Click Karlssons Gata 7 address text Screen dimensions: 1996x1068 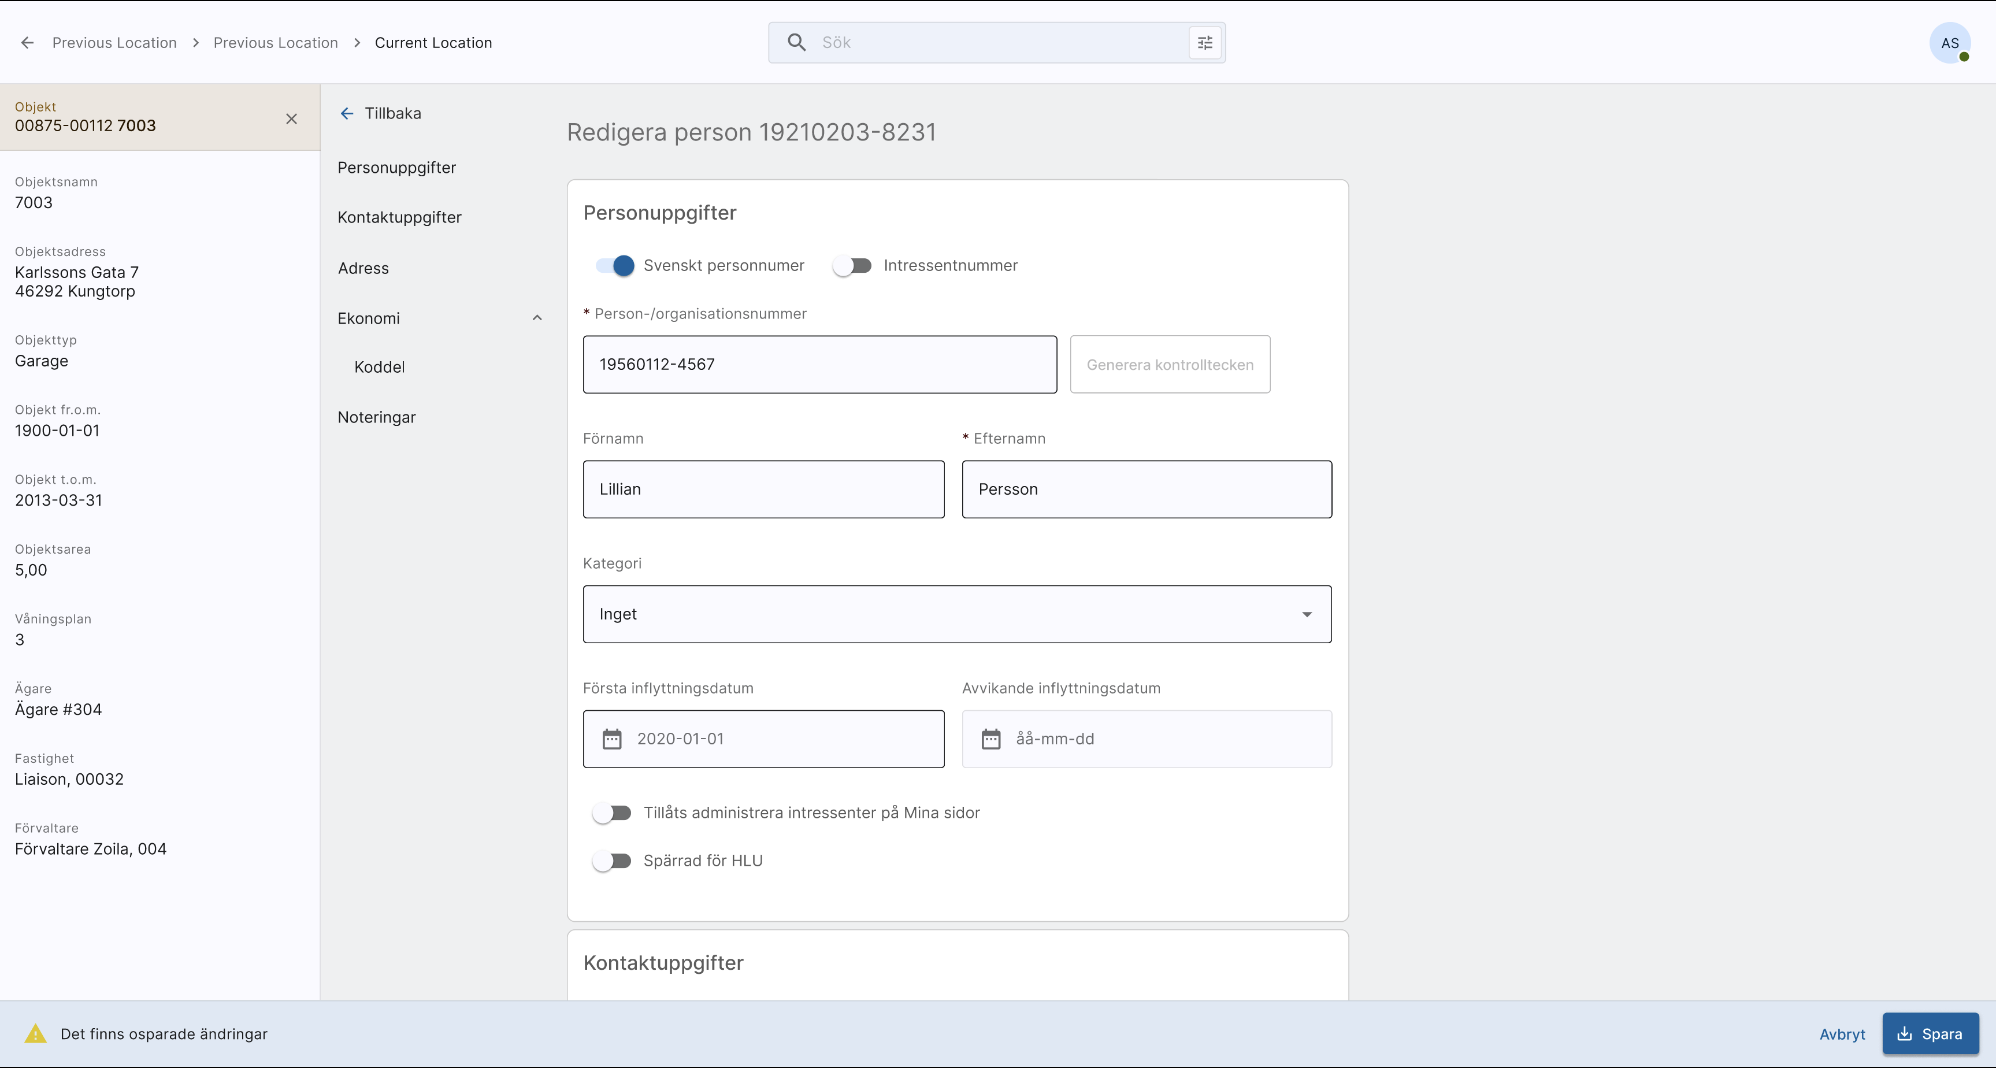click(77, 272)
